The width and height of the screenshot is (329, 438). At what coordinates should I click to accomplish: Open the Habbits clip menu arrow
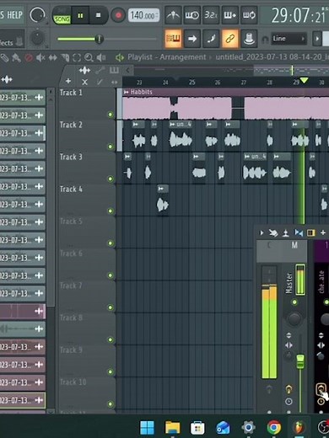(x=126, y=92)
